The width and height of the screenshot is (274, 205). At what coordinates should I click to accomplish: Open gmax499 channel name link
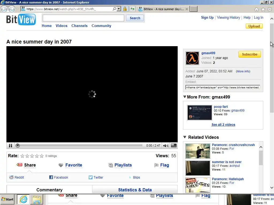(x=208, y=53)
